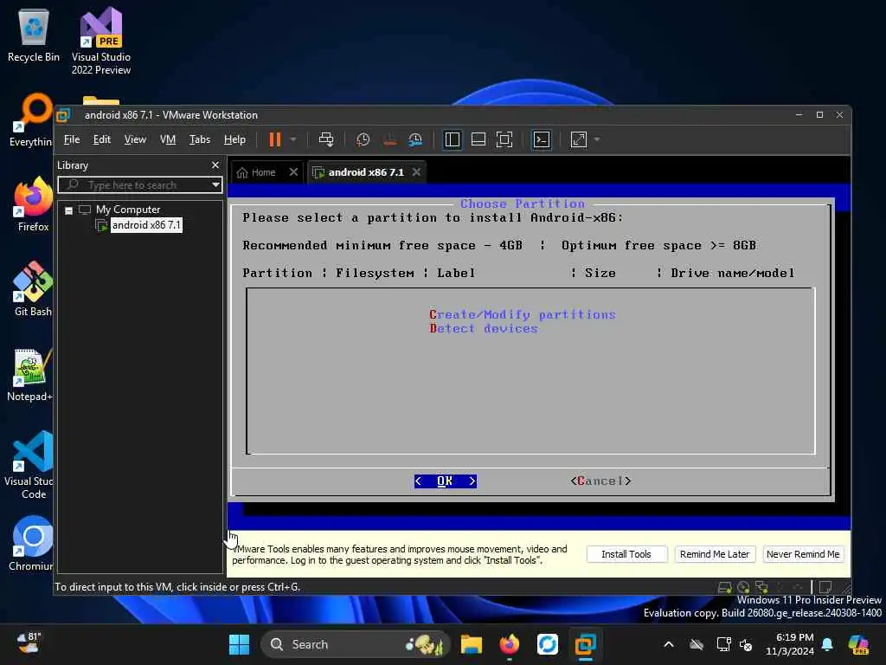The image size is (886, 665).
Task: Click the CD/DVD status bar icon
Action: click(743, 588)
